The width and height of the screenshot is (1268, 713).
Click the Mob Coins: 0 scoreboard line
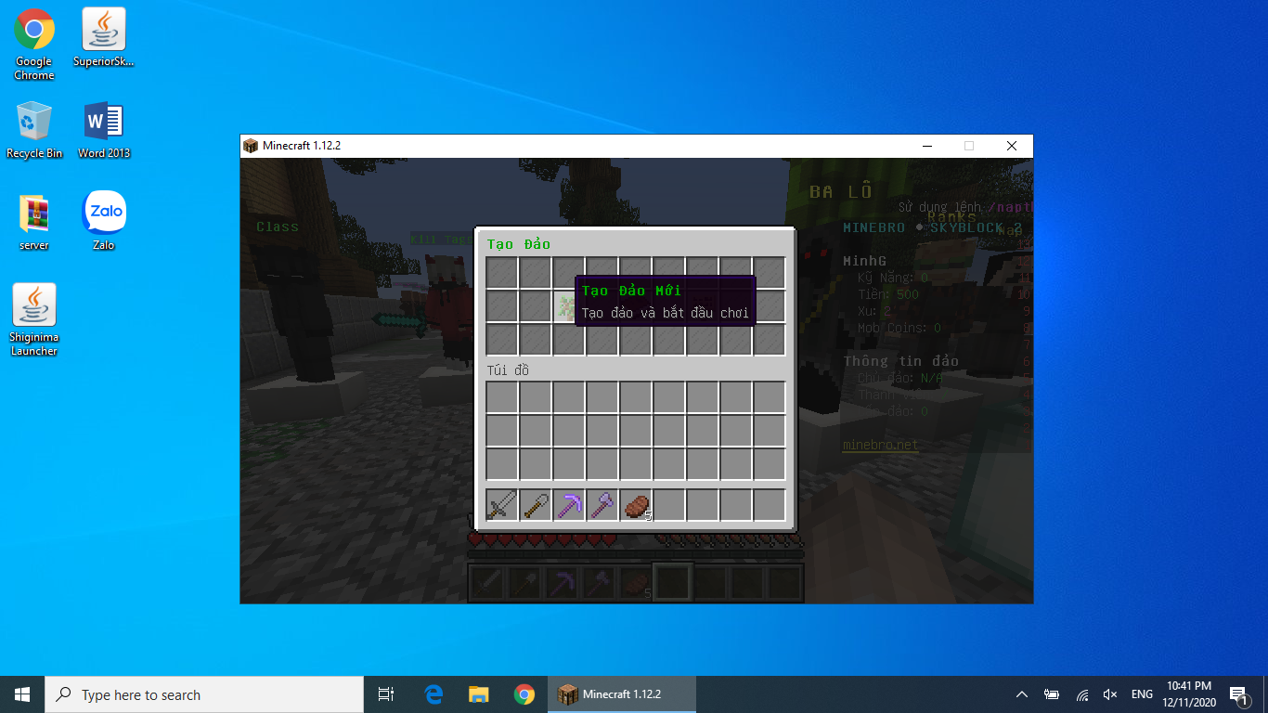point(899,328)
